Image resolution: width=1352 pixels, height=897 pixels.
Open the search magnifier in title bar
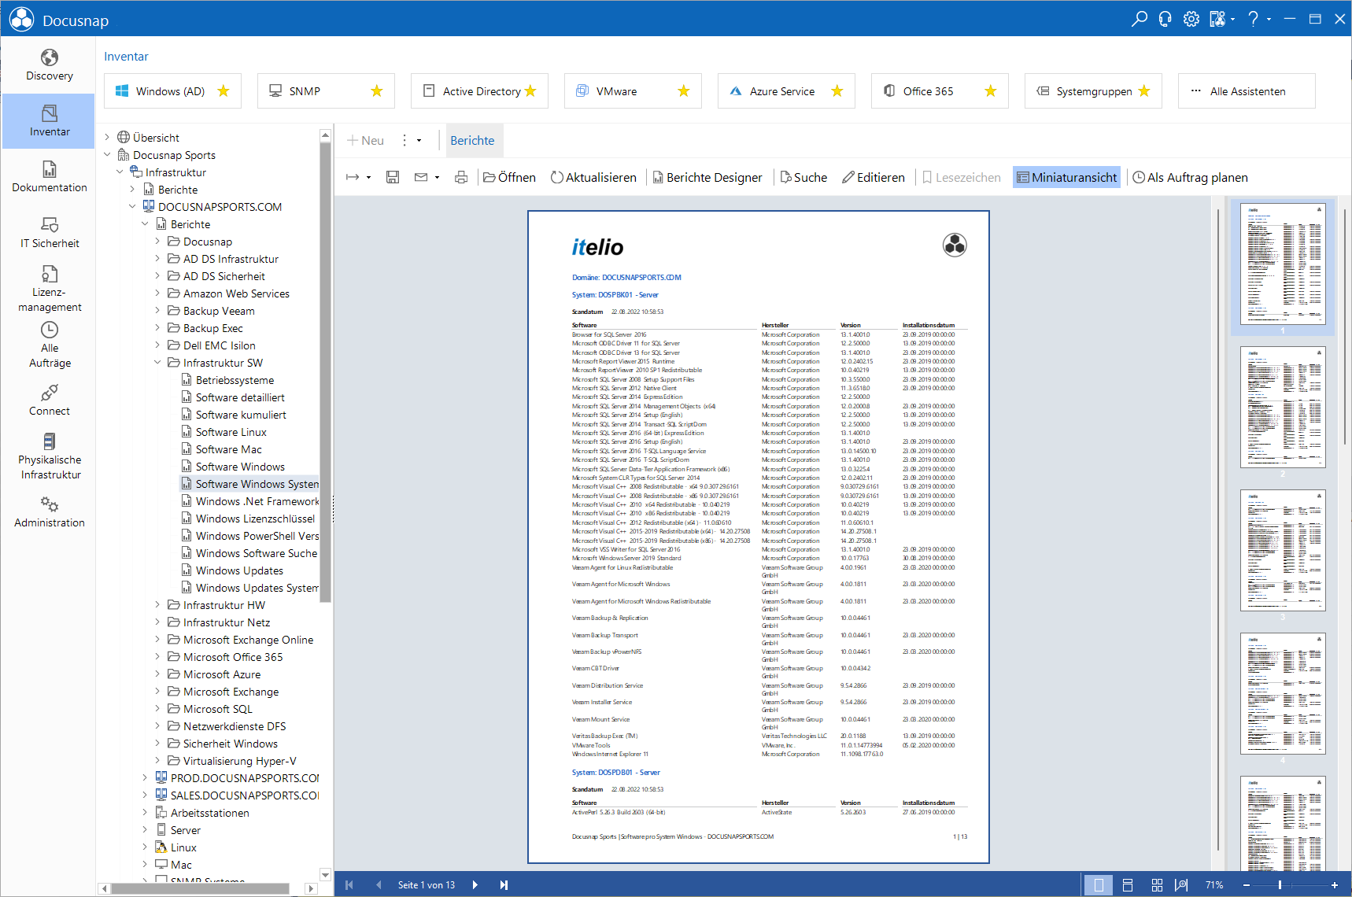tap(1139, 19)
